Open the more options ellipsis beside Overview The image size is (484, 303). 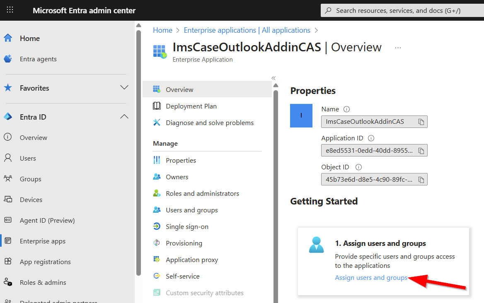(x=398, y=48)
